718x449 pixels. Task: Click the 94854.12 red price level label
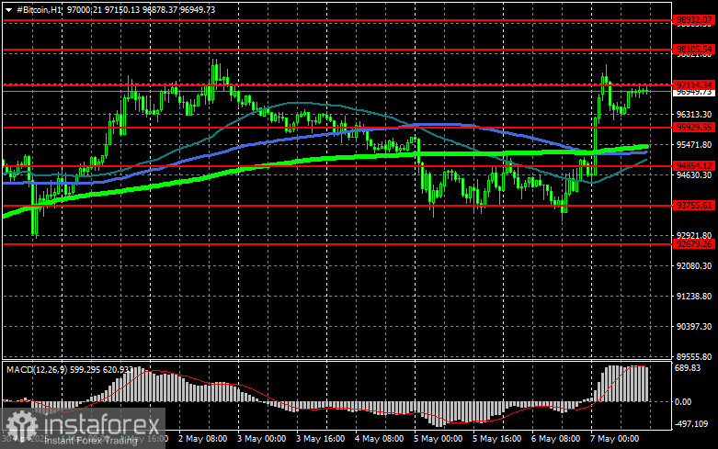[694, 166]
